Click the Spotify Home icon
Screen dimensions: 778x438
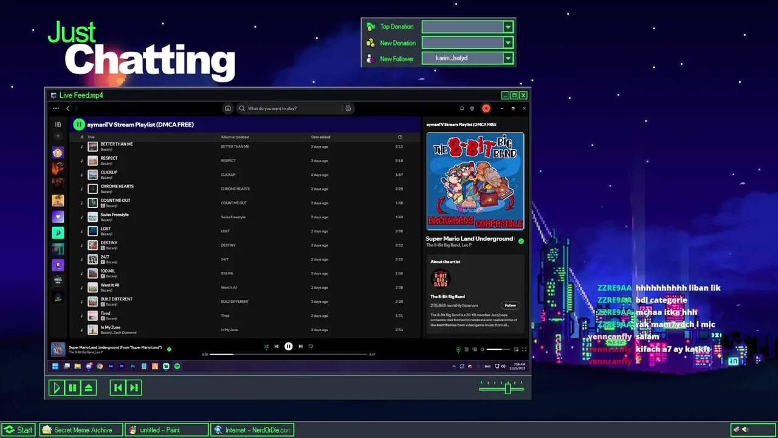pos(228,108)
